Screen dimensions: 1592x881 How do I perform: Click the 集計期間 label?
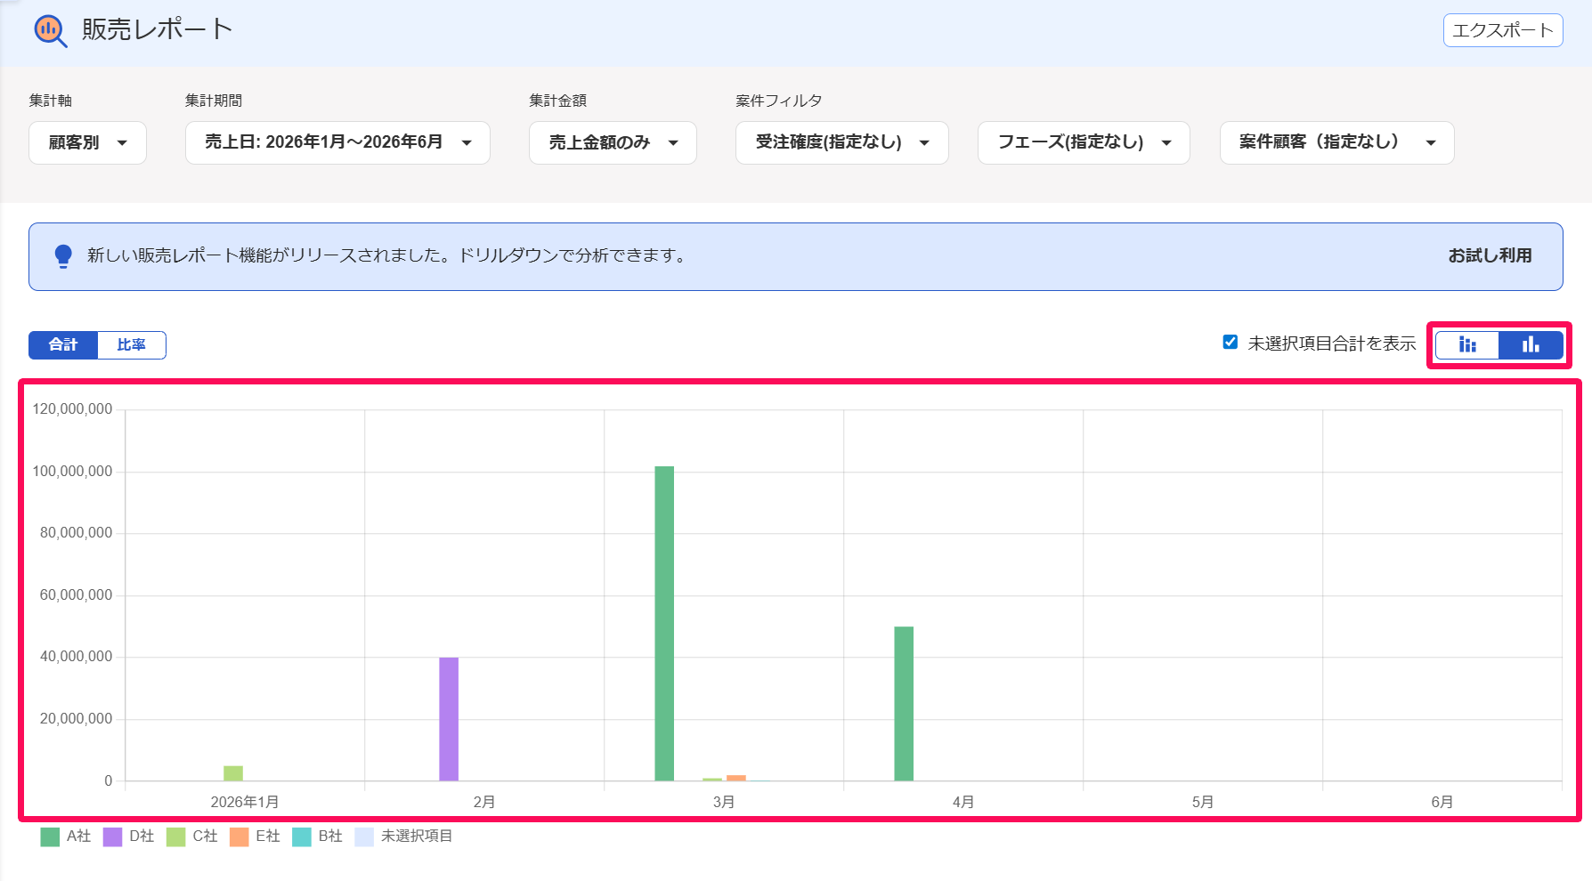point(214,101)
